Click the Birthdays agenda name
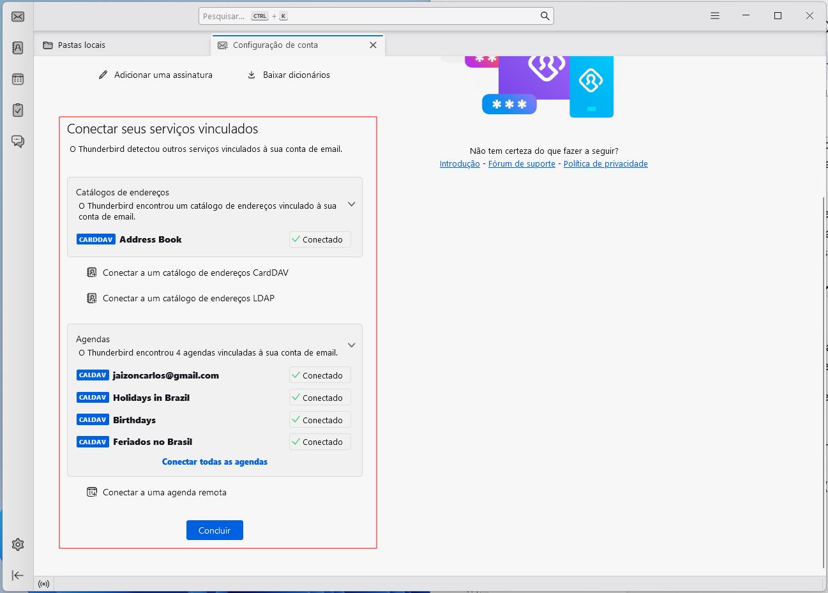Viewport: 828px width, 593px height. [134, 419]
